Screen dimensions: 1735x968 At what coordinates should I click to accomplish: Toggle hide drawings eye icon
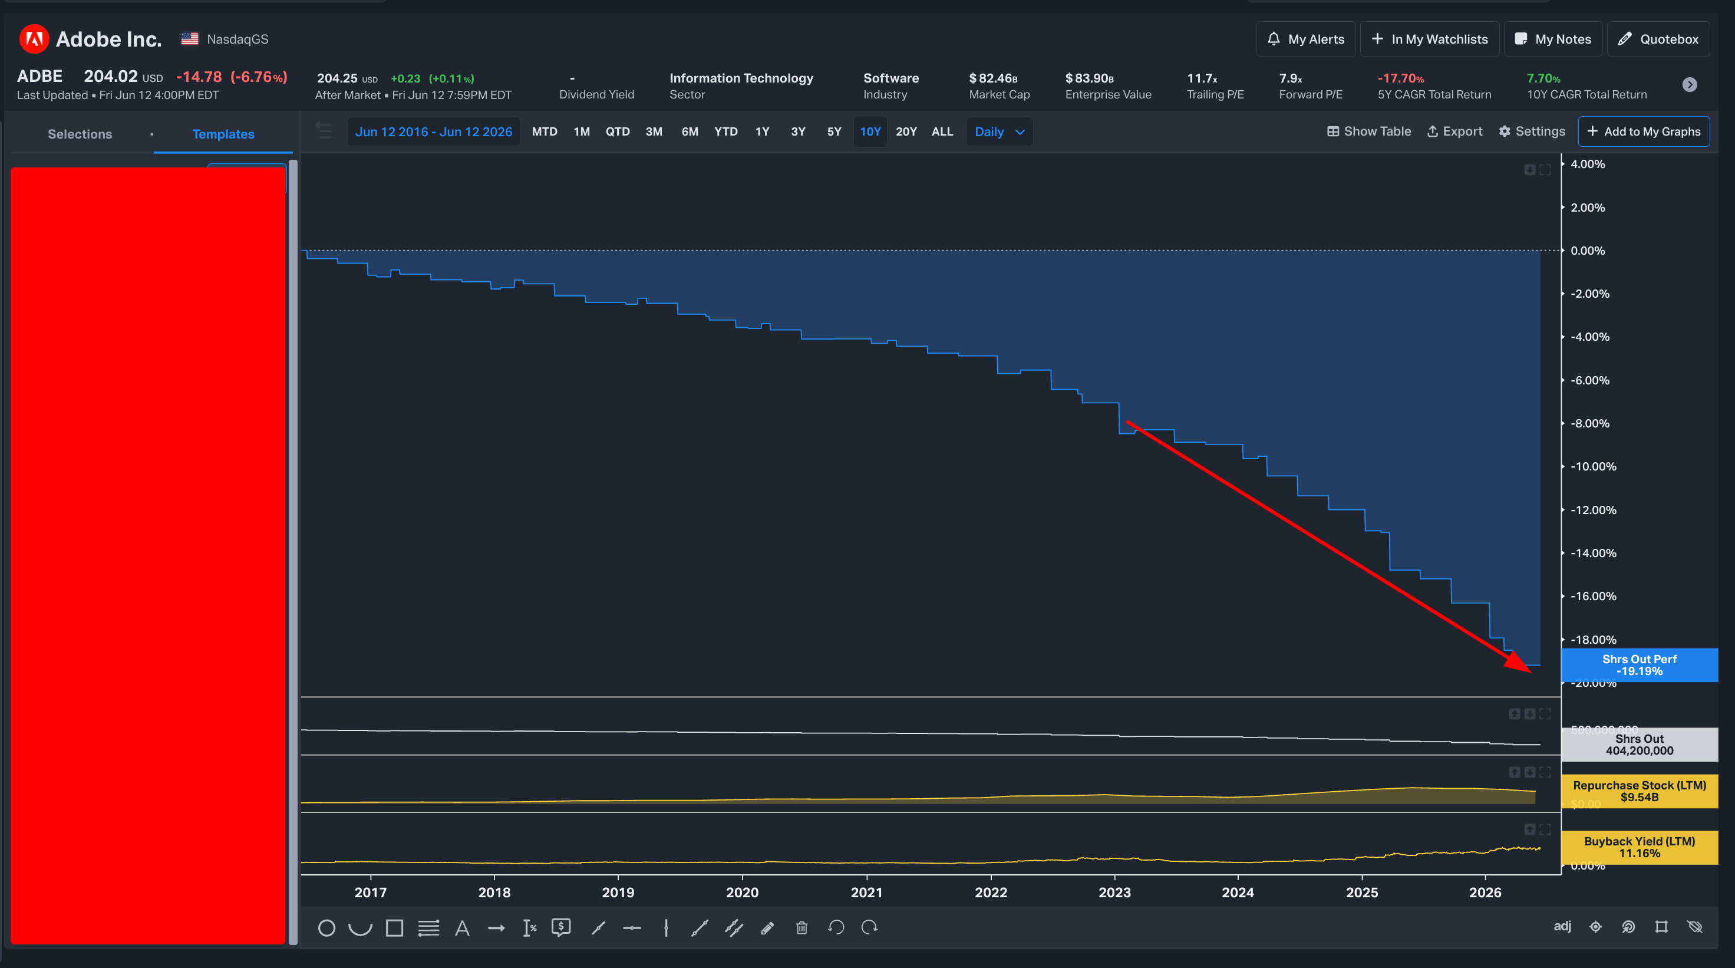click(x=1696, y=927)
